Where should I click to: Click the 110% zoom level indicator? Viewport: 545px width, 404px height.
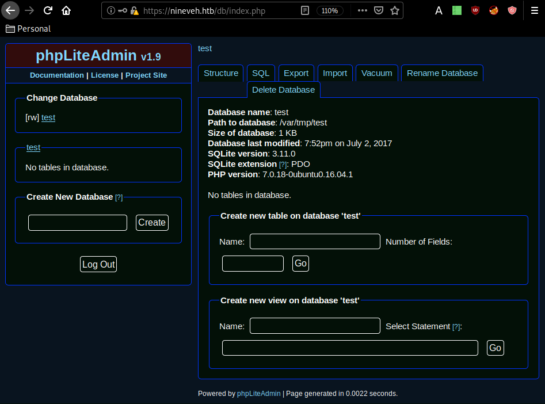(x=330, y=10)
